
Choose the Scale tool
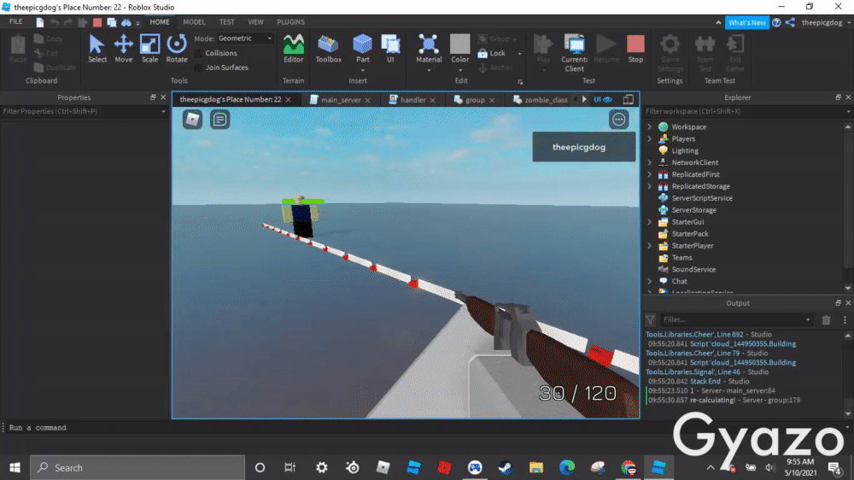(149, 49)
